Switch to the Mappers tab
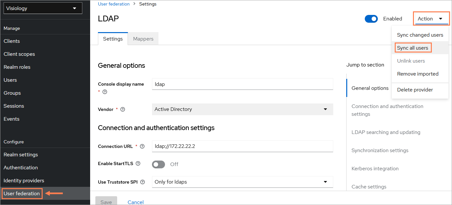The height and width of the screenshot is (205, 452). 143,39
